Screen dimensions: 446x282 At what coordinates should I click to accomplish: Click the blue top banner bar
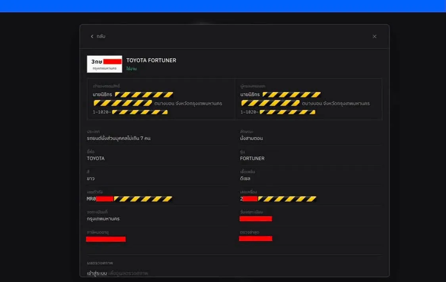223,6
